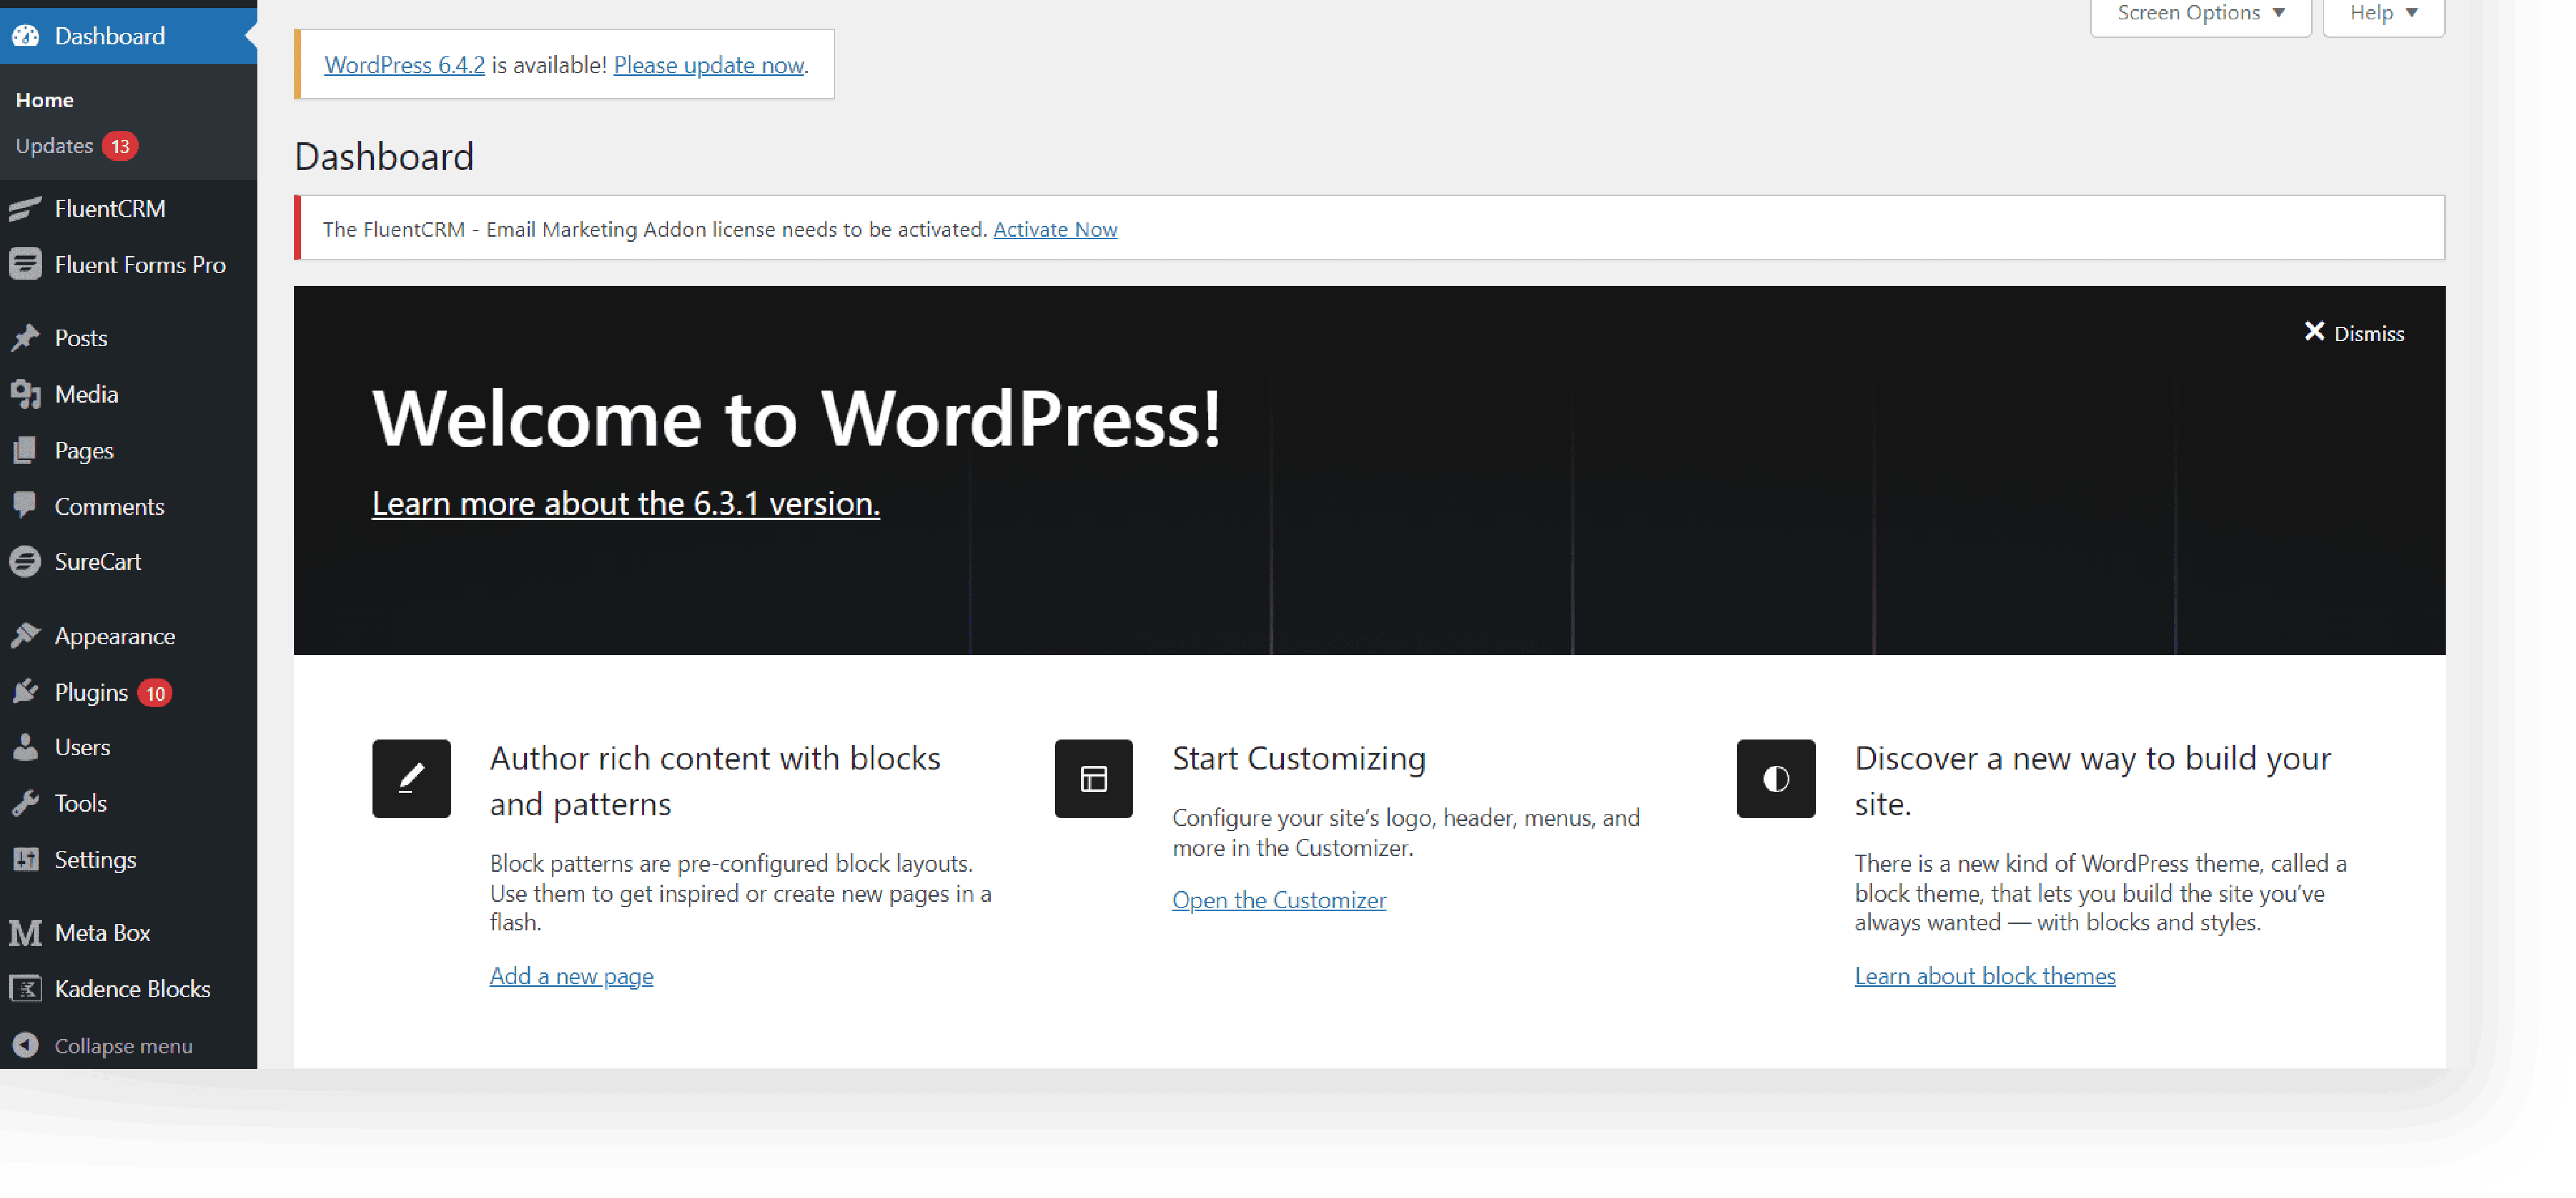Click Add a new page link
The width and height of the screenshot is (2576, 1198).
(571, 976)
